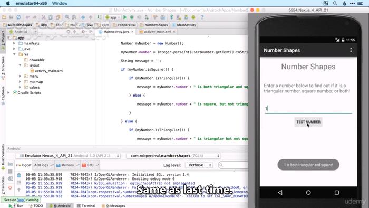Select the Memory tab
369x208 pixels.
pyautogui.click(x=67, y=165)
